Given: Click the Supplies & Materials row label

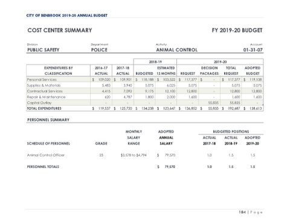Looking at the screenshot, I should pyautogui.click(x=43, y=85).
